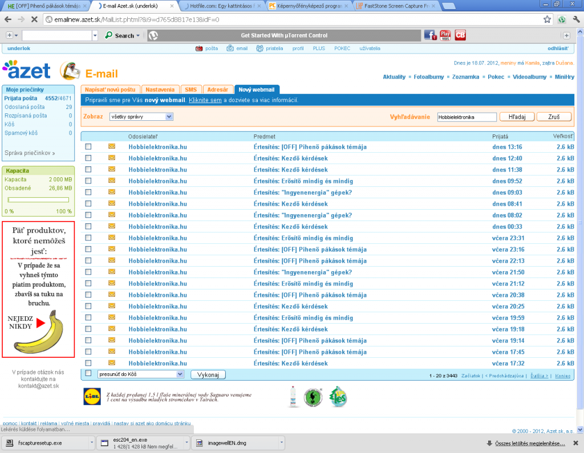Screen dimensions: 584x453
Task: Select the 'Nový webmail' tab
Action: (257, 89)
